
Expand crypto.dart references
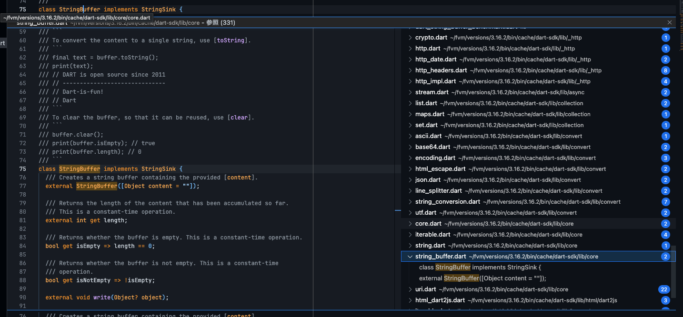[410, 38]
